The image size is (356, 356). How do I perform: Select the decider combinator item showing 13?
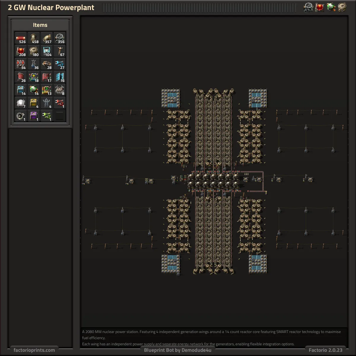point(47,90)
